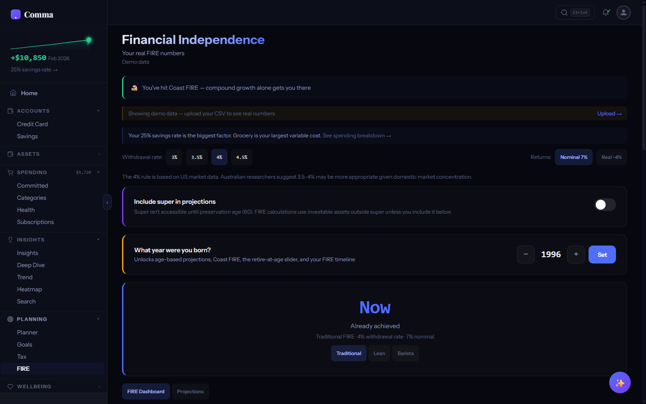Switch to the Projections tab
Image resolution: width=646 pixels, height=404 pixels.
pos(190,391)
